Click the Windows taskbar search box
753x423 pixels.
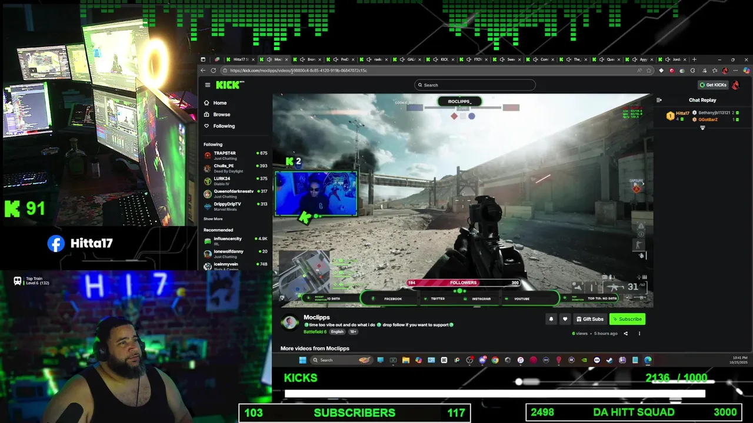pyautogui.click(x=342, y=360)
